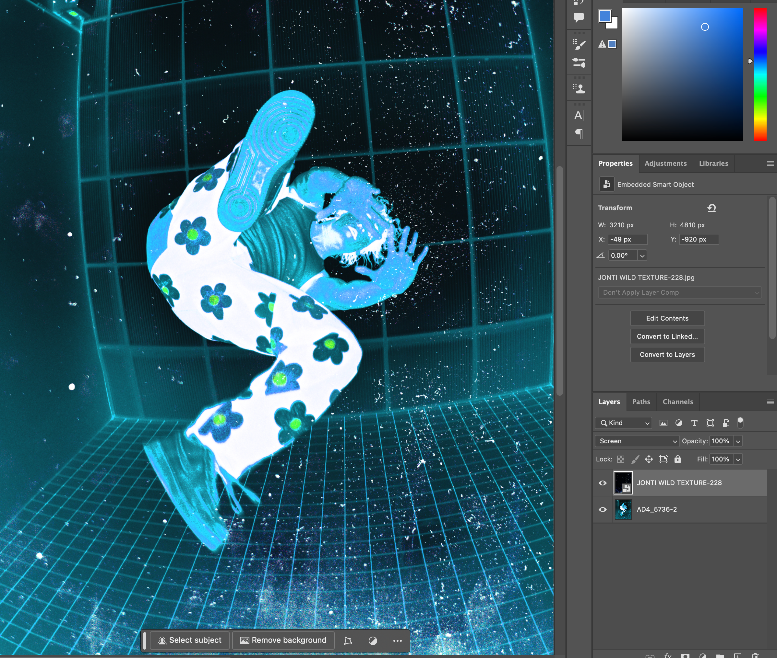Open the Character panel icon
The width and height of the screenshot is (777, 658).
coord(579,116)
